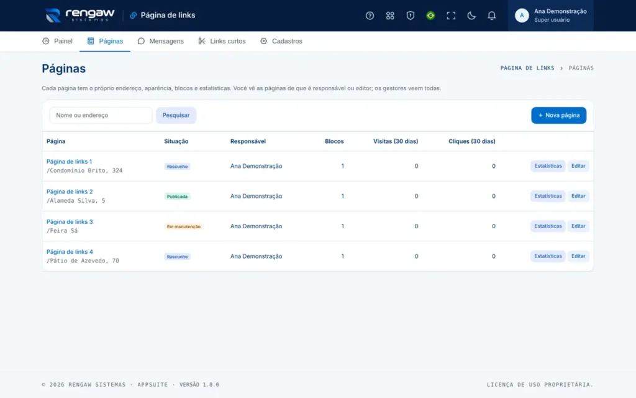Select the Brazil flag language icon
Viewport: 636px width, 398px height.
[431, 16]
